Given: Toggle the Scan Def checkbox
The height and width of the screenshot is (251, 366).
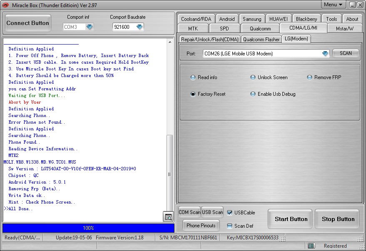Looking at the screenshot, I should 230,226.
